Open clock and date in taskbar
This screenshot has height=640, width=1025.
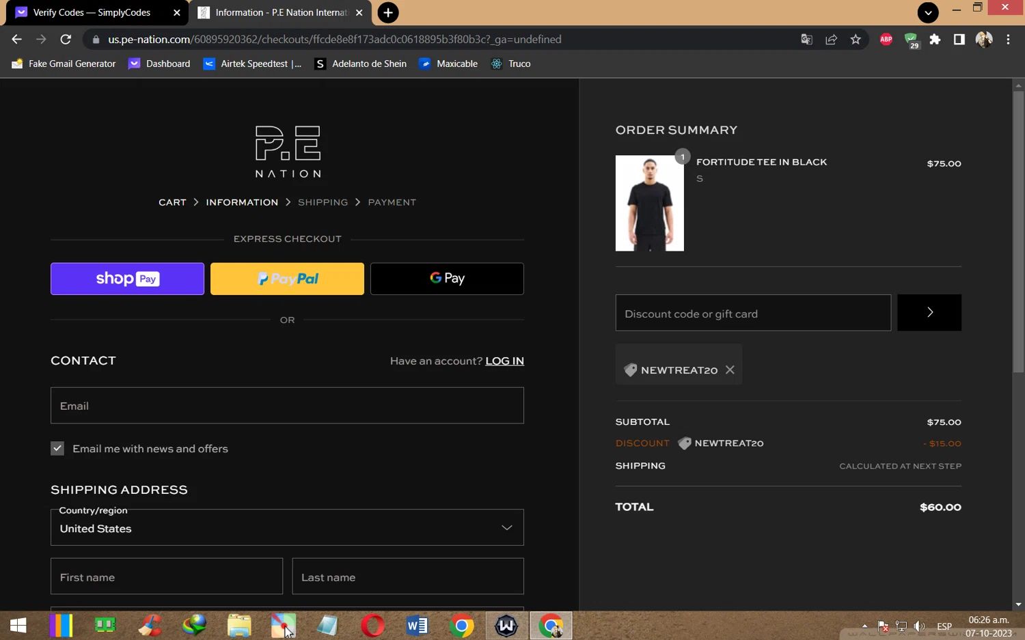coord(989,626)
